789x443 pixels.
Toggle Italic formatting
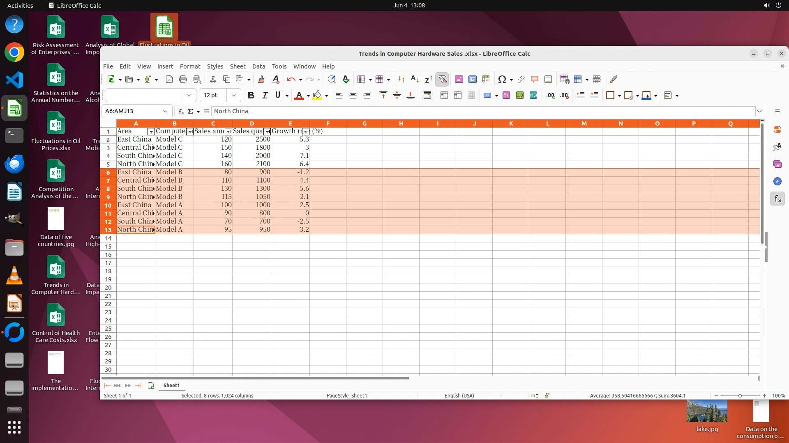265,95
